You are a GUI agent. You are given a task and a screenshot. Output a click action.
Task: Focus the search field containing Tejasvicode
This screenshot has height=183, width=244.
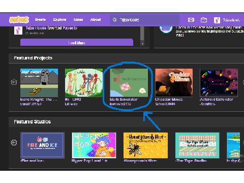(144, 20)
